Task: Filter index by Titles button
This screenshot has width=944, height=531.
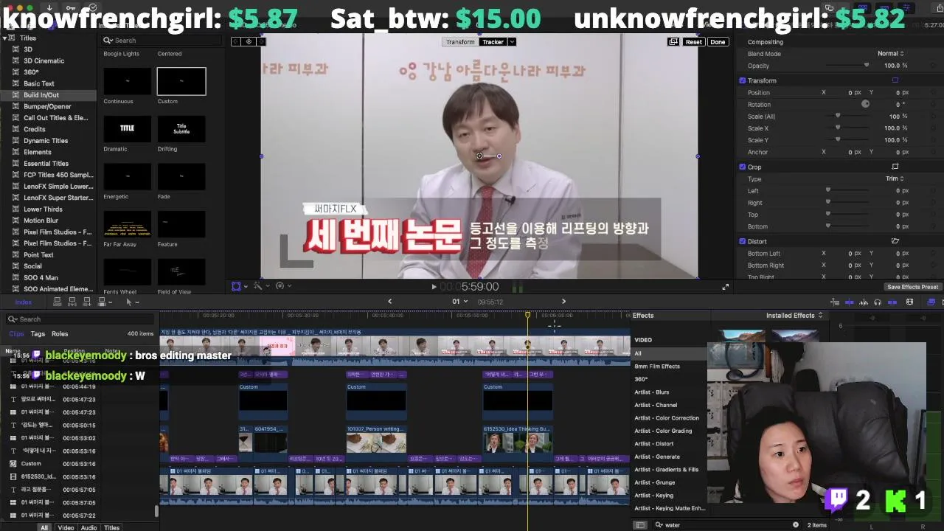Action: click(111, 527)
